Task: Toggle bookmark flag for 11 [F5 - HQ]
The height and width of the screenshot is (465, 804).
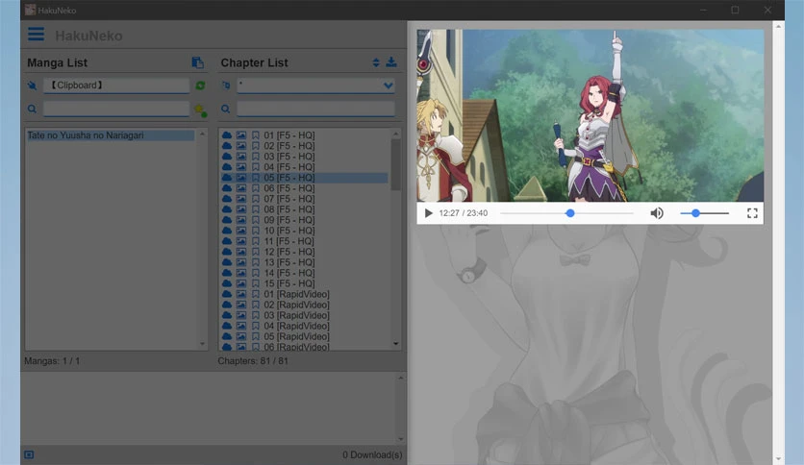Action: click(256, 241)
